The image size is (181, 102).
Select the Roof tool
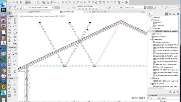click(x=9, y=33)
